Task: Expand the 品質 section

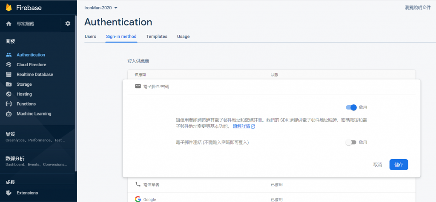Action: [x=38, y=137]
